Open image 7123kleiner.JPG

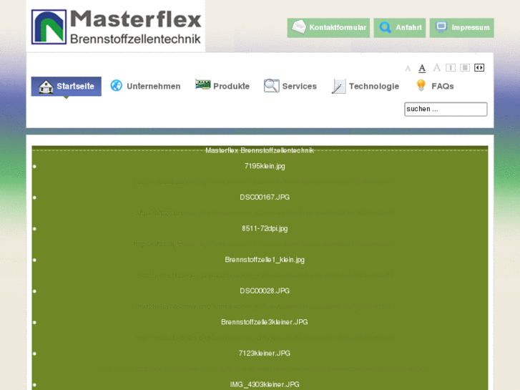(x=265, y=354)
